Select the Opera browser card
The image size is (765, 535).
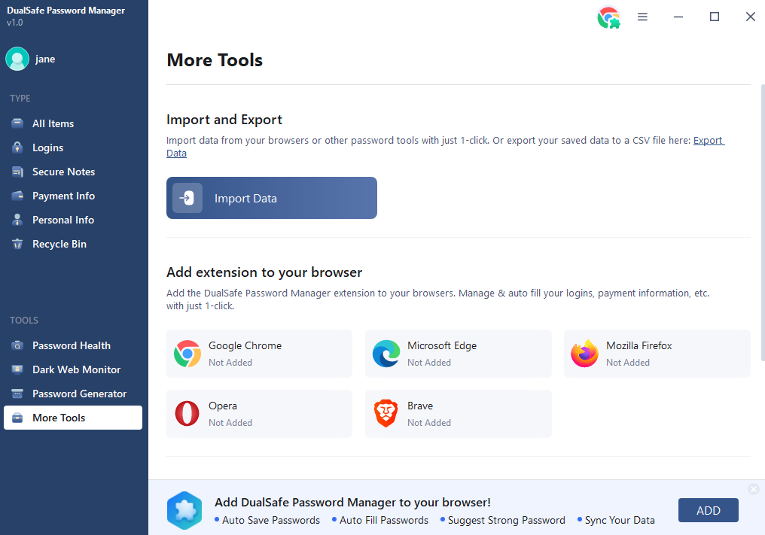click(x=258, y=413)
